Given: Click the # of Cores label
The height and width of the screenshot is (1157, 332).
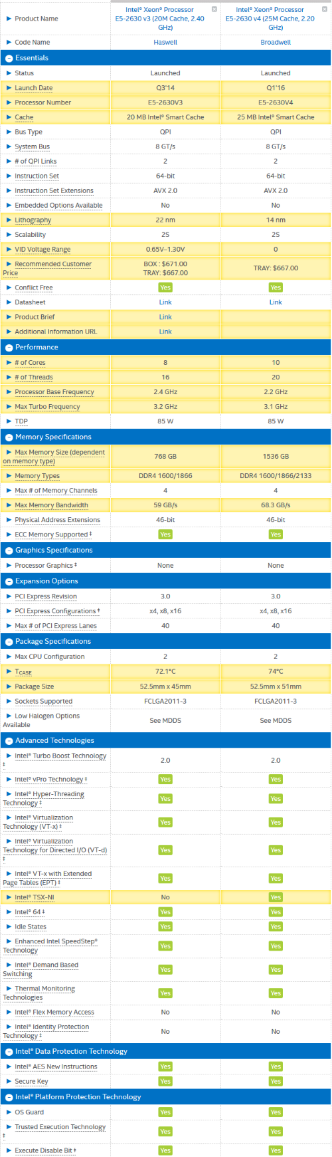Looking at the screenshot, I should [x=30, y=363].
